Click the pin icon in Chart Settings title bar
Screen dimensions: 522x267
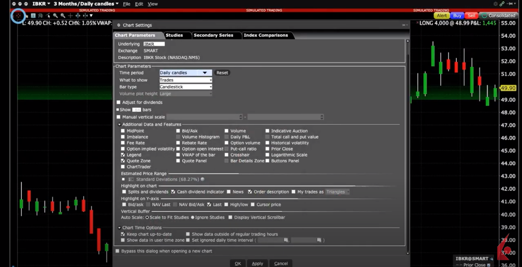[403, 25]
